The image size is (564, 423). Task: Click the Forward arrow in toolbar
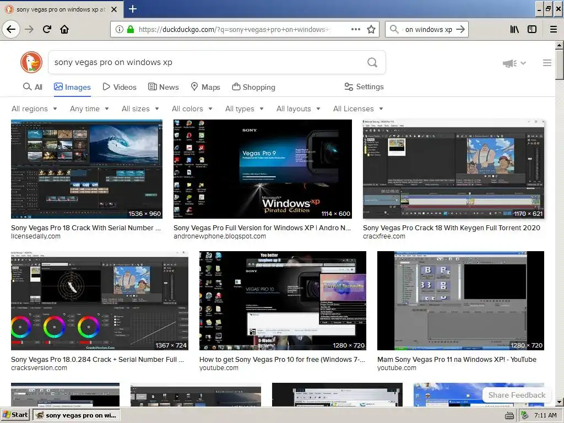(29, 29)
